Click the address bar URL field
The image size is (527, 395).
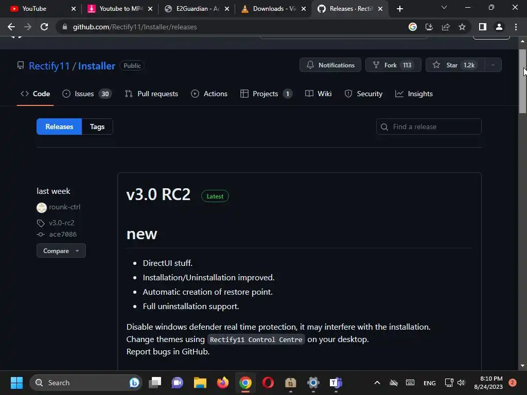[x=232, y=27]
